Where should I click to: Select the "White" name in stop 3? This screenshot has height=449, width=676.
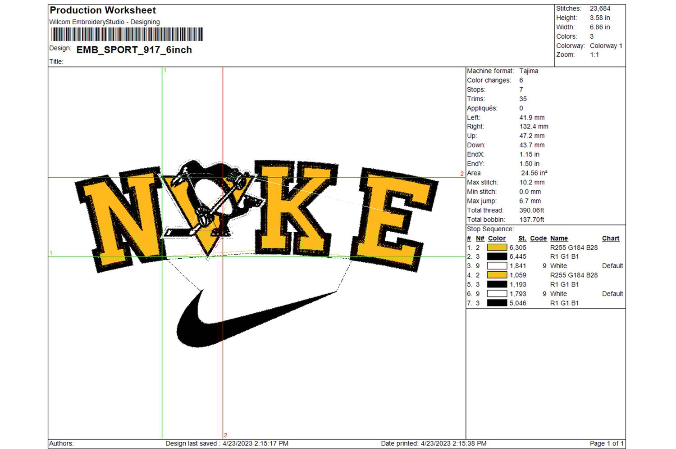tap(558, 266)
